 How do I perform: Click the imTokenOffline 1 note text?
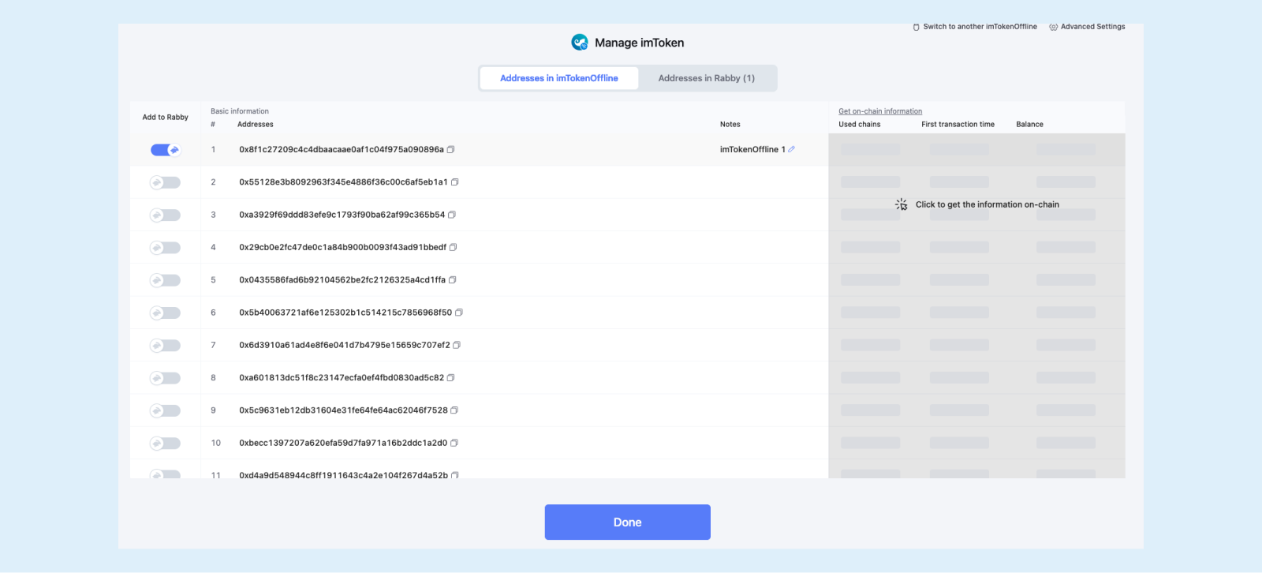coord(752,149)
